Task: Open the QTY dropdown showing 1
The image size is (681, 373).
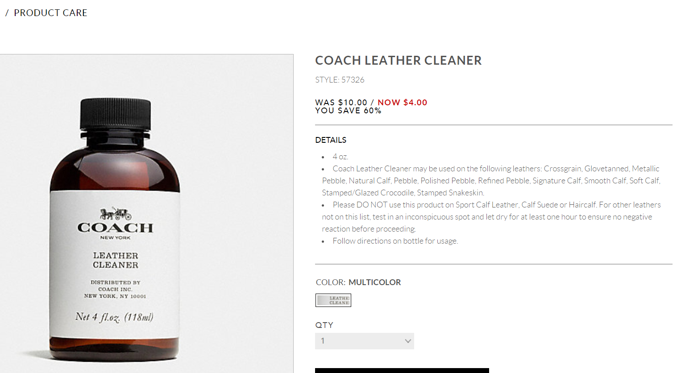Action: click(365, 341)
